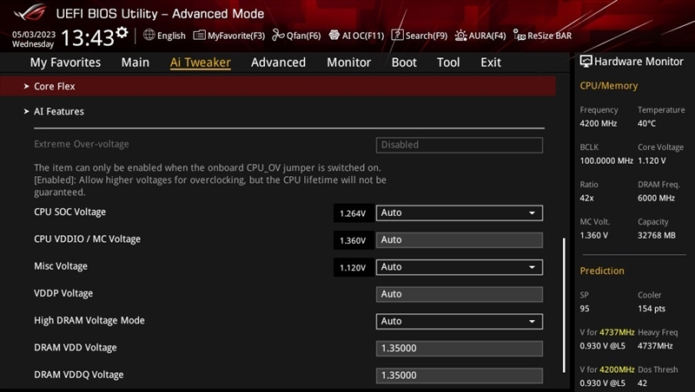
Task: Expand the AI Features section
Action: coord(58,112)
